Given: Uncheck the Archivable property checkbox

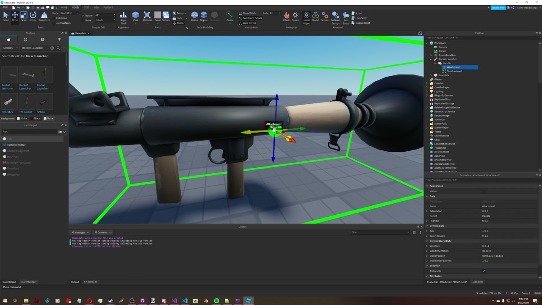Looking at the screenshot, I should 484,271.
